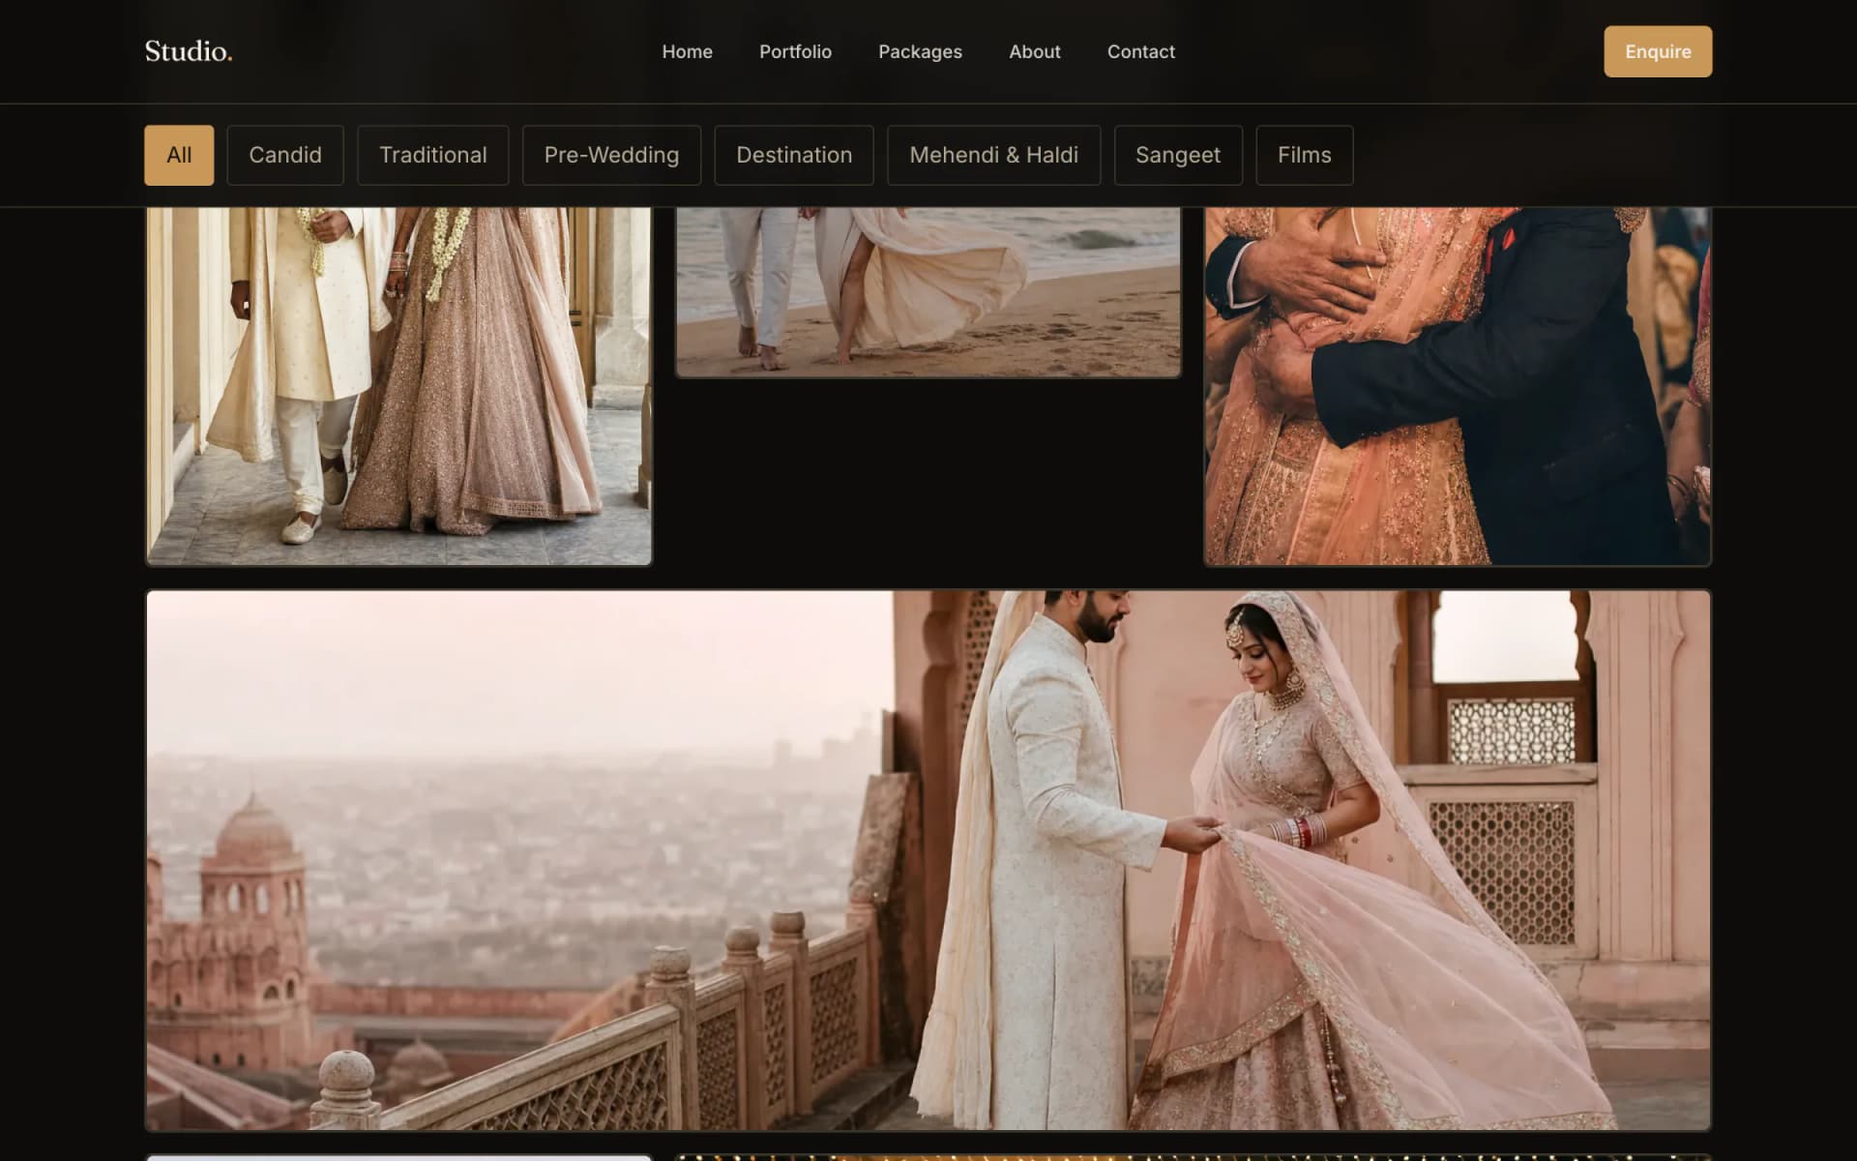1857x1161 pixels.
Task: Select the All filter
Action: pos(179,155)
